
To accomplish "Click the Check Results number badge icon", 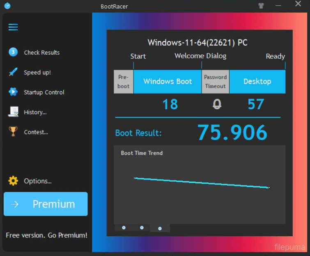I will pyautogui.click(x=13, y=52).
